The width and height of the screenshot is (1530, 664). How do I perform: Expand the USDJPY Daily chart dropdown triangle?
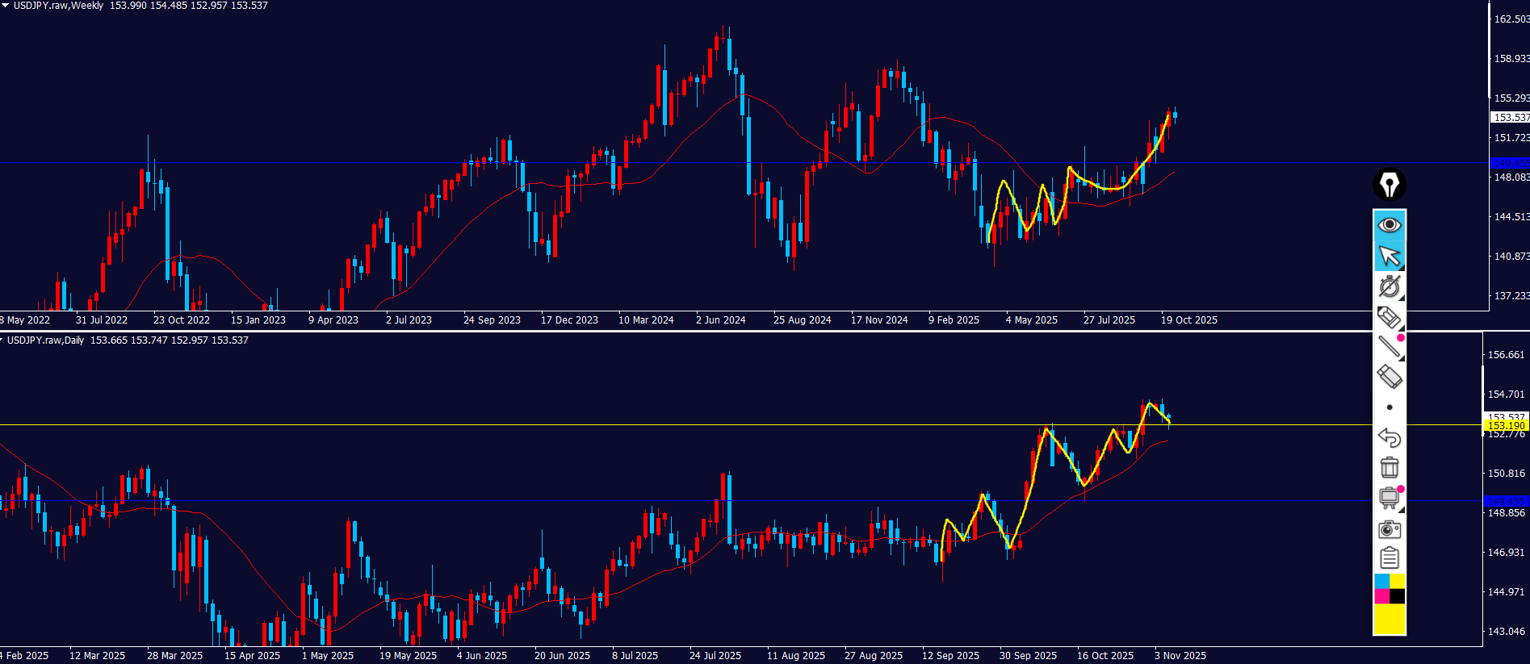2,340
